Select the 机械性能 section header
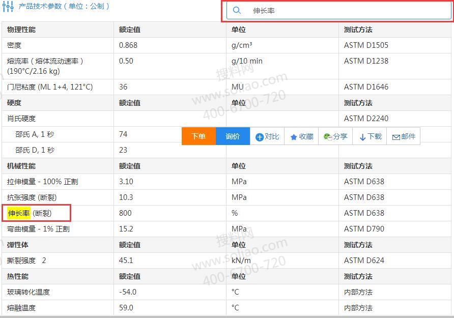This screenshot has height=318, width=454. pos(21,166)
